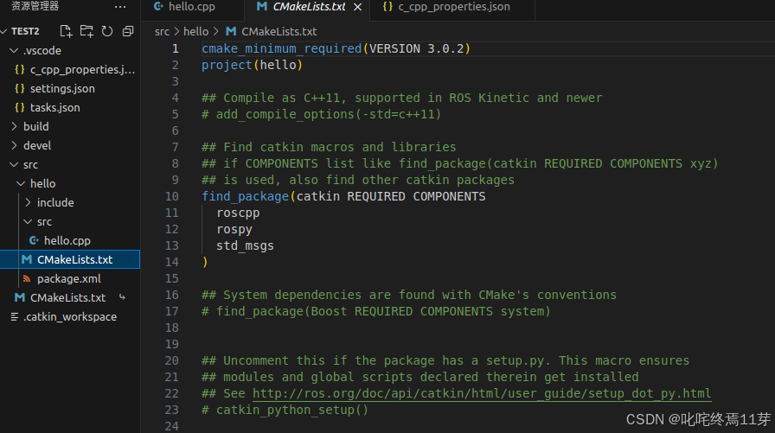Screen dimensions: 775x433
Task: Click the commented find_package(Boost line
Action: [376, 311]
